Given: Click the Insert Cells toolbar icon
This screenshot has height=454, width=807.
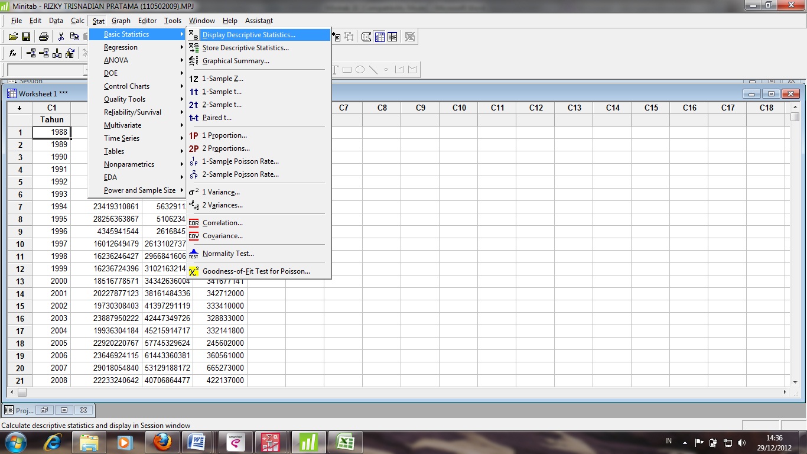Looking at the screenshot, I should 31,53.
